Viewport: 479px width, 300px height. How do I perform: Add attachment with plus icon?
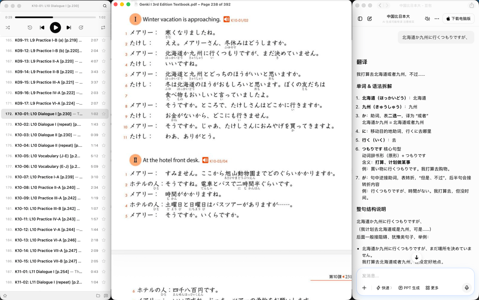point(364,288)
